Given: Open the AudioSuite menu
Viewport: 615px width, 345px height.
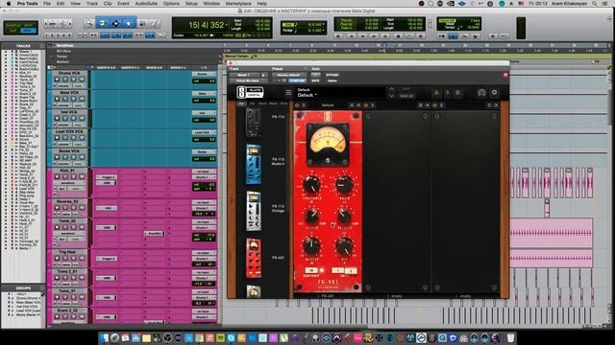Looking at the screenshot, I should coord(146,4).
